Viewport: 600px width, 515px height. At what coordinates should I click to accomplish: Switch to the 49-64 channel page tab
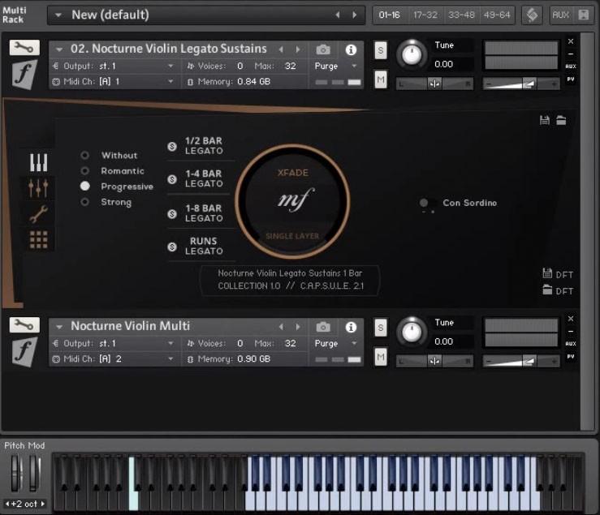point(496,15)
